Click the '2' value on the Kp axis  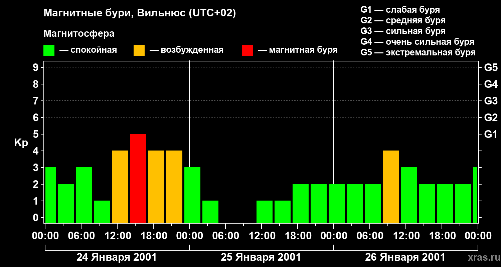tap(36, 184)
